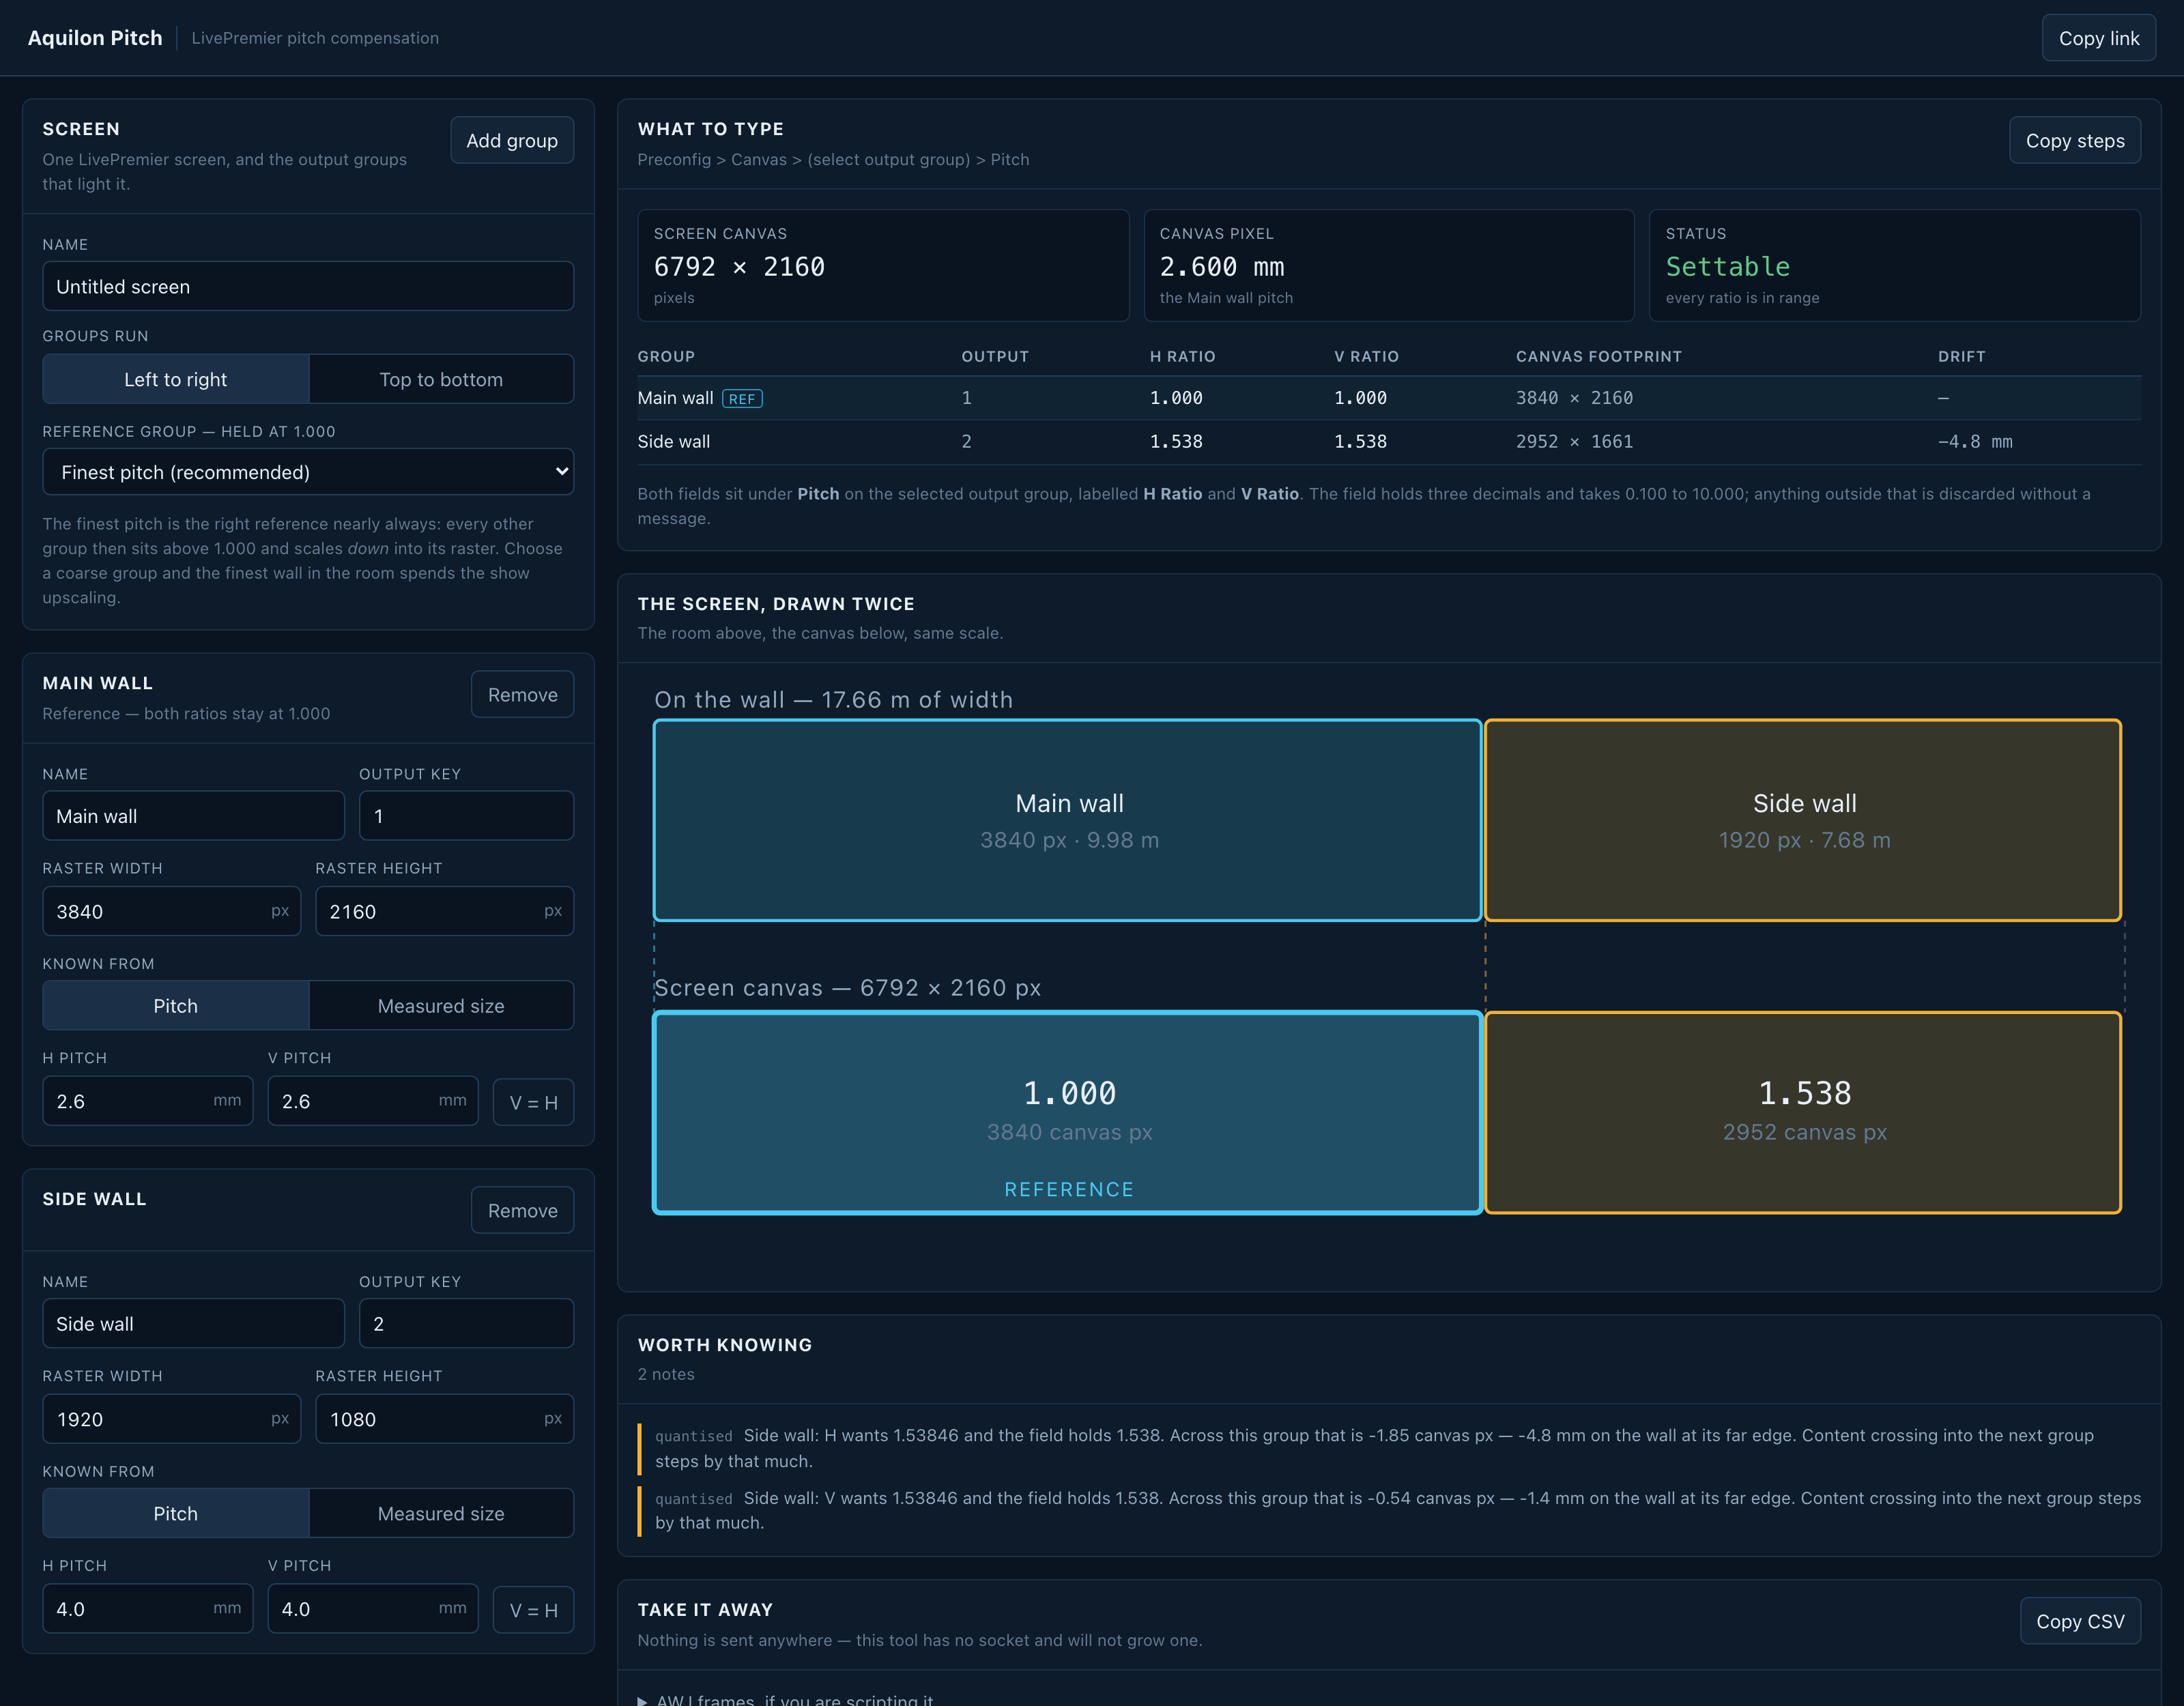Add a new output group
2184x1706 pixels.
coord(512,140)
